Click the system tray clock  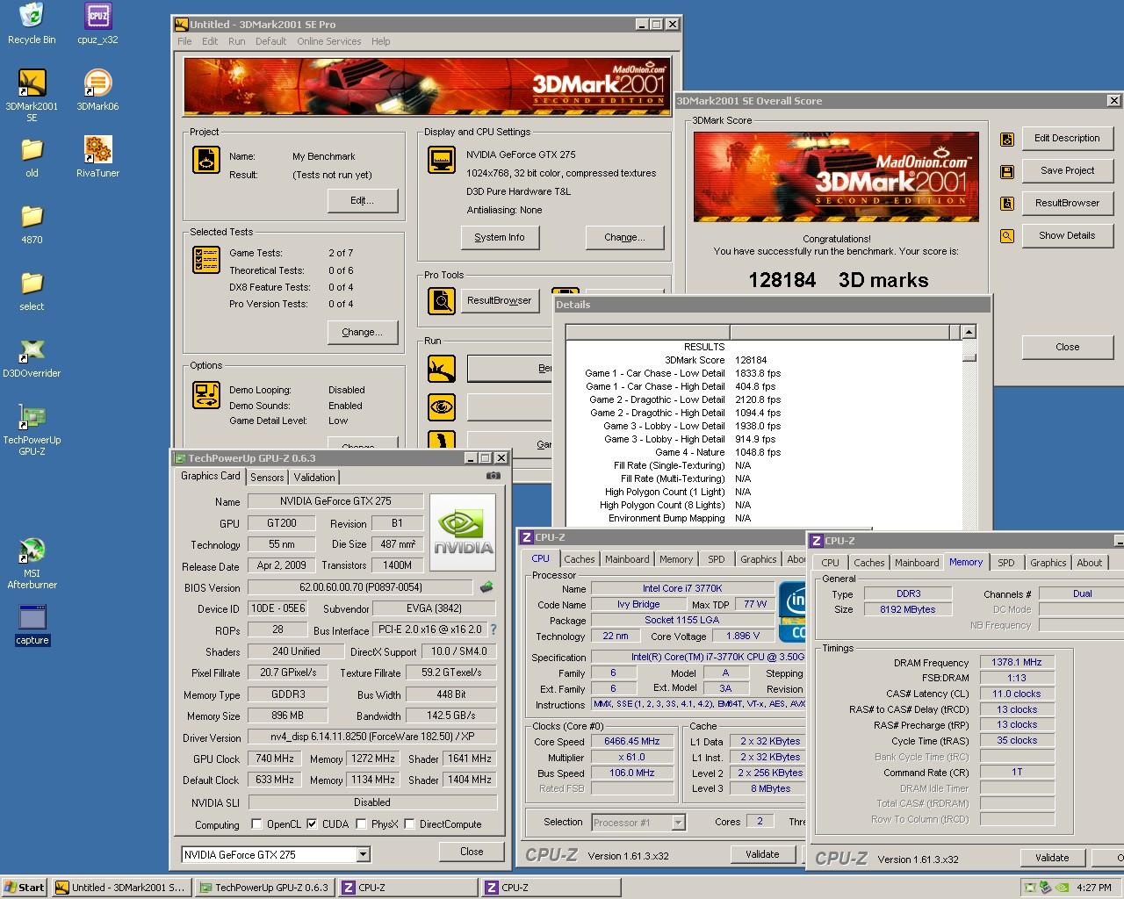click(x=1093, y=888)
